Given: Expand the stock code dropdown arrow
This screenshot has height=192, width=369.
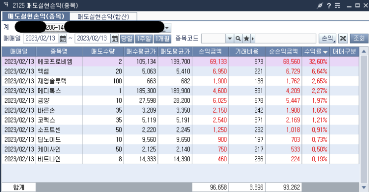Looking at the screenshot, I should tap(229, 39).
